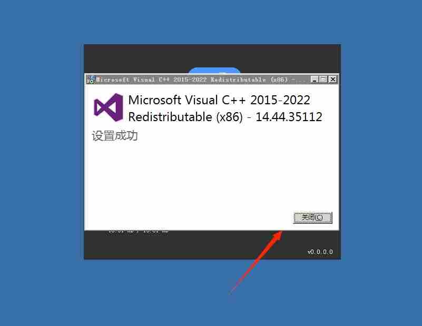Viewport: 422px width, 326px height.
Task: Click the Redistributable (x86) text line
Action: pos(185,117)
